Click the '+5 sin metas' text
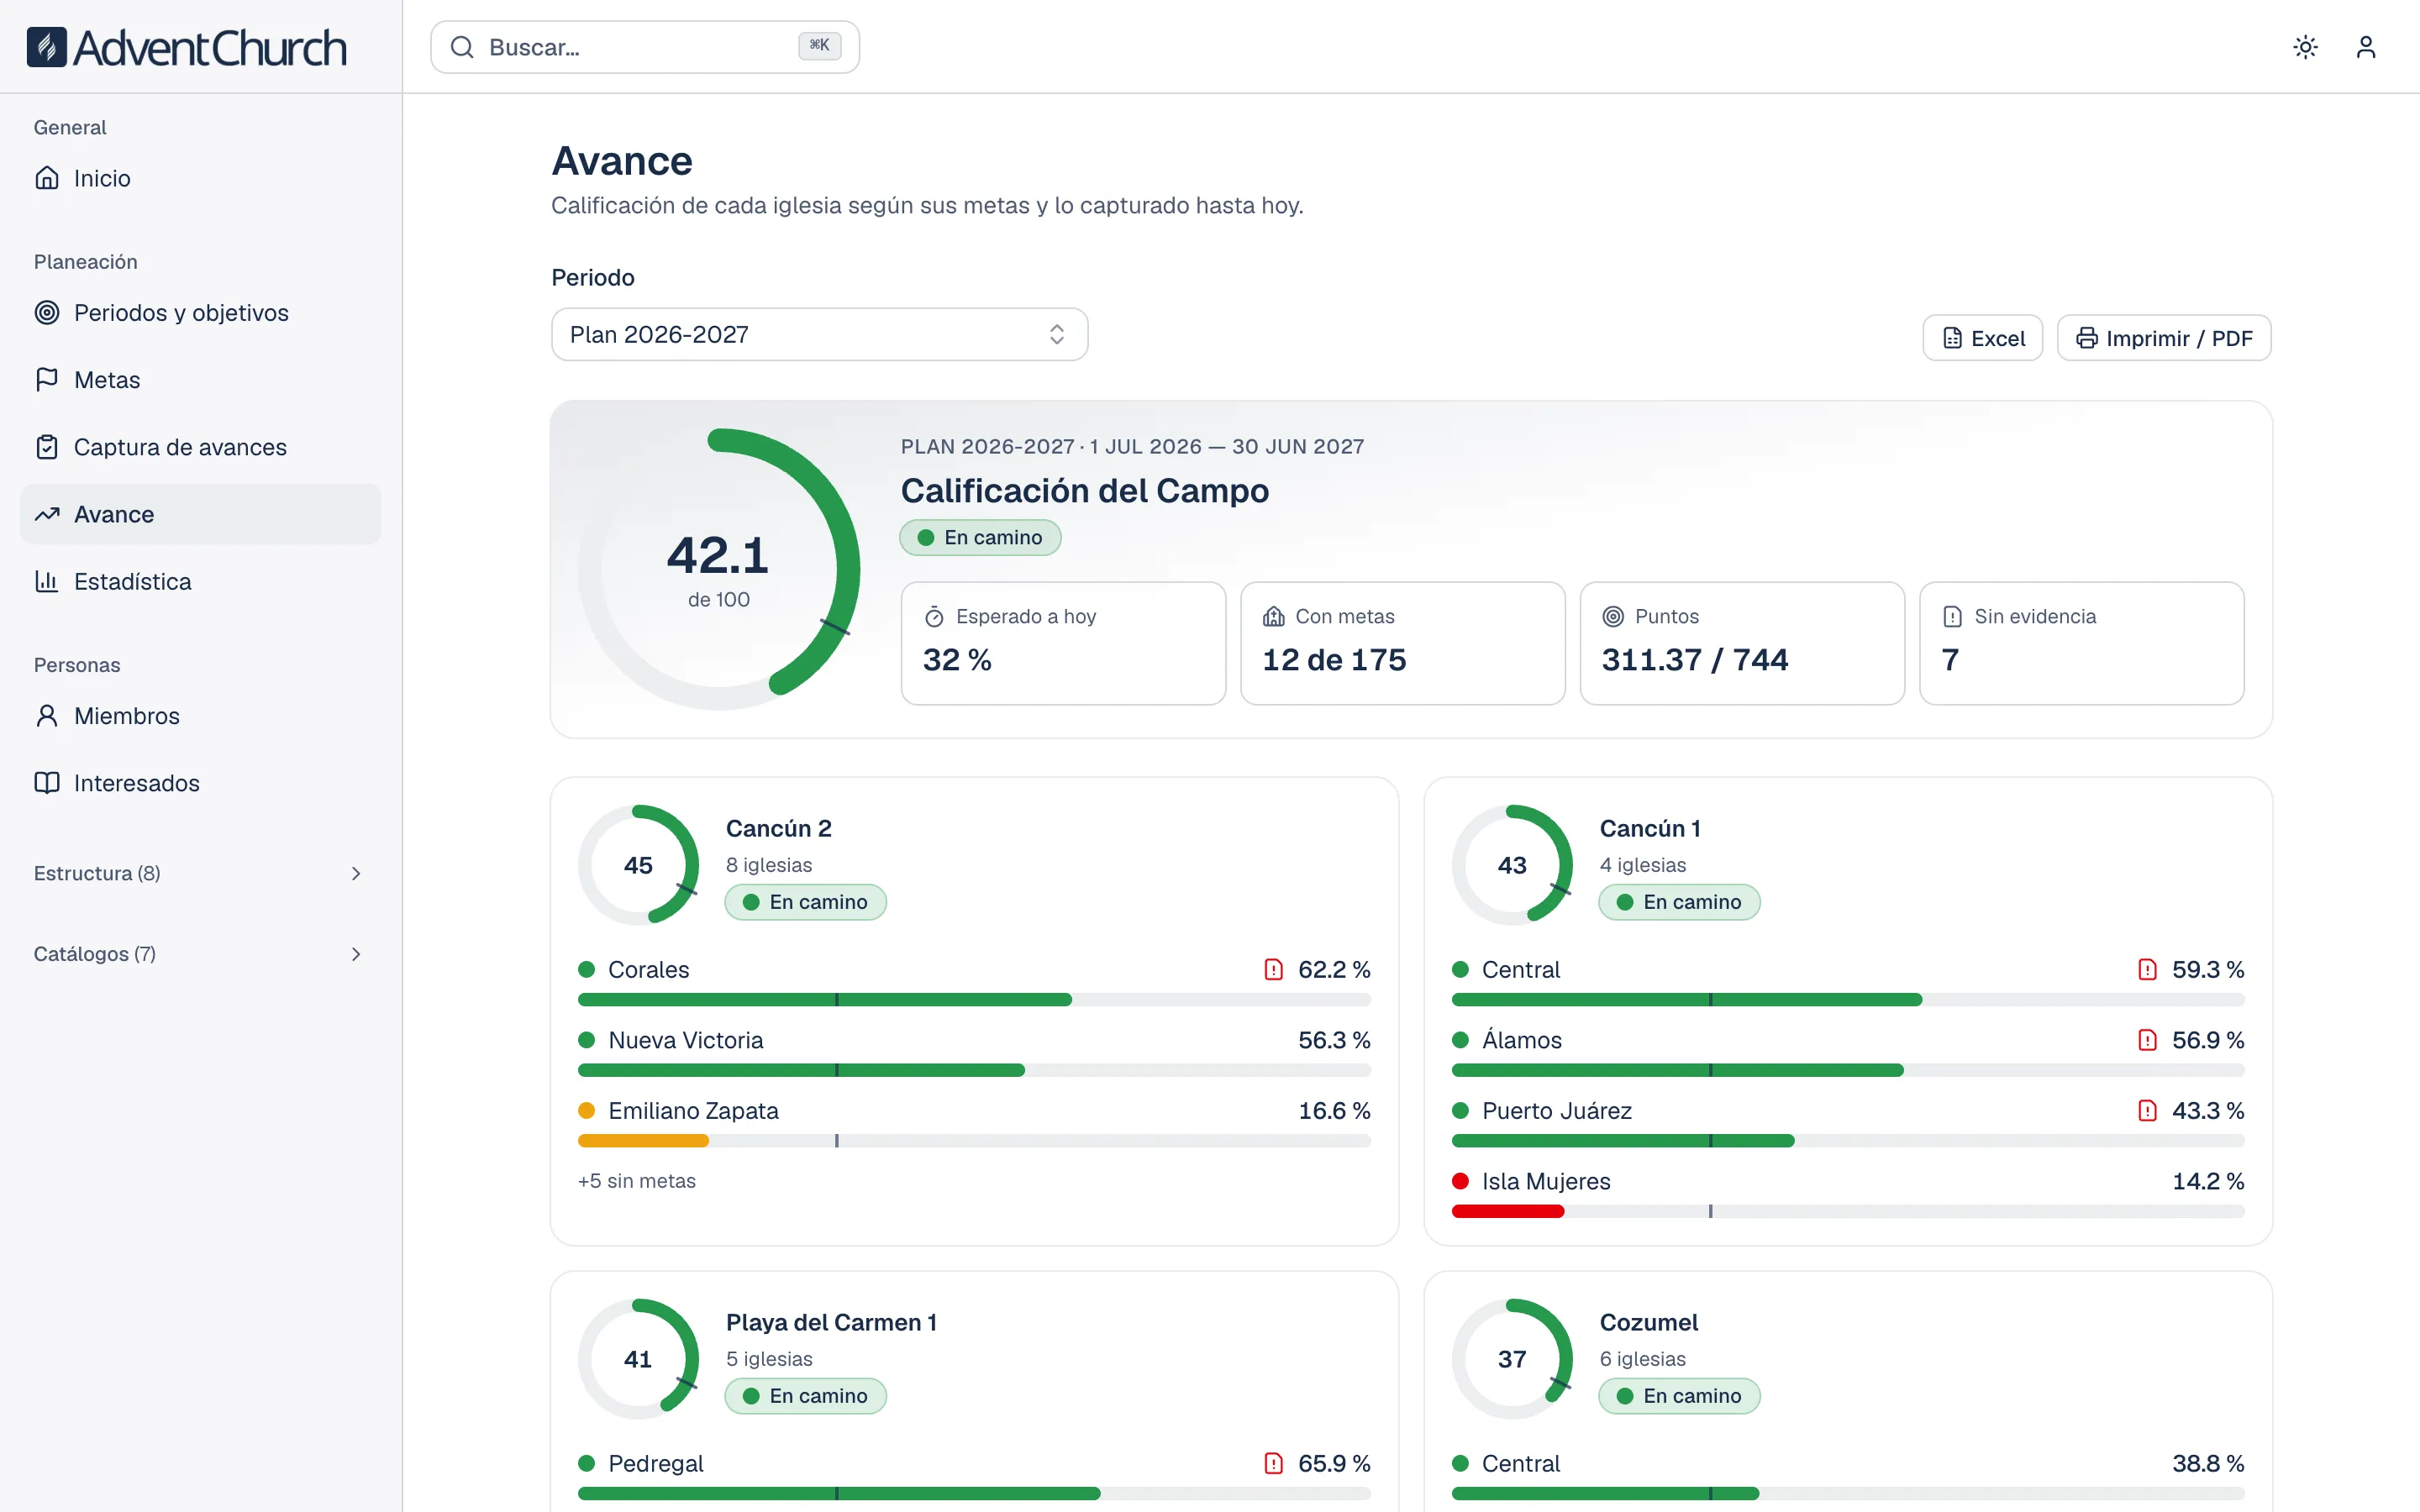 tap(637, 1181)
